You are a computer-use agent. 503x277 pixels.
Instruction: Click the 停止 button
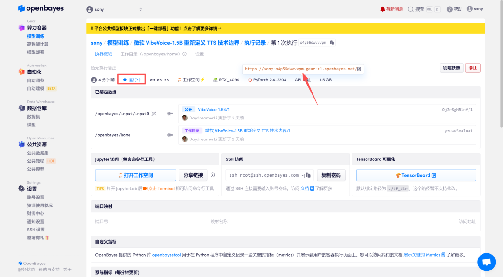473,68
